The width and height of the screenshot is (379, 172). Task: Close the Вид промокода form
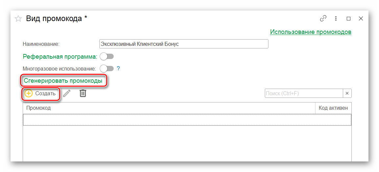[361, 19]
